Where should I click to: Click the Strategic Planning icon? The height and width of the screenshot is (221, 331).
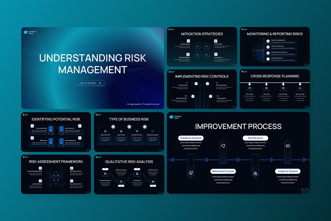[x=137, y=131]
